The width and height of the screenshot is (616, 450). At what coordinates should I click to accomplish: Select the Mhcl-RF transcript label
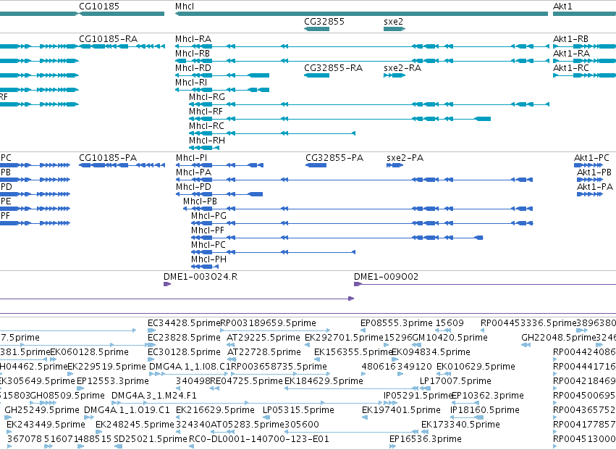click(x=206, y=112)
